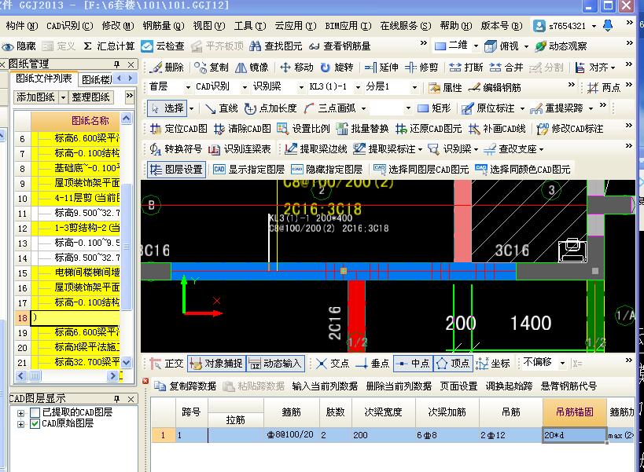The image size is (644, 472).
Task: Open the BIM应用(I) menu
Action: (x=348, y=26)
